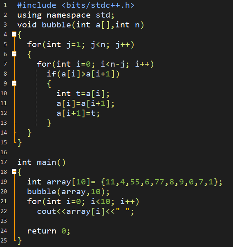Collapse the outer for loop fold marker
The height and width of the screenshot is (247, 233).
point(14,54)
